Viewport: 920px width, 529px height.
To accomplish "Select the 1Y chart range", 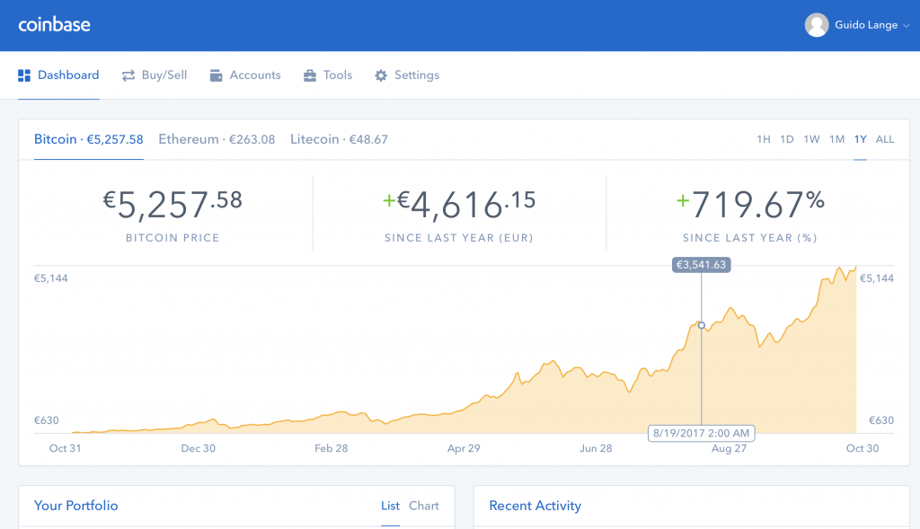I will (860, 139).
